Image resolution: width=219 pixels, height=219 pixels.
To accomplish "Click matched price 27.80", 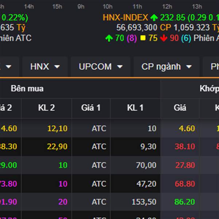I will tap(185, 165).
